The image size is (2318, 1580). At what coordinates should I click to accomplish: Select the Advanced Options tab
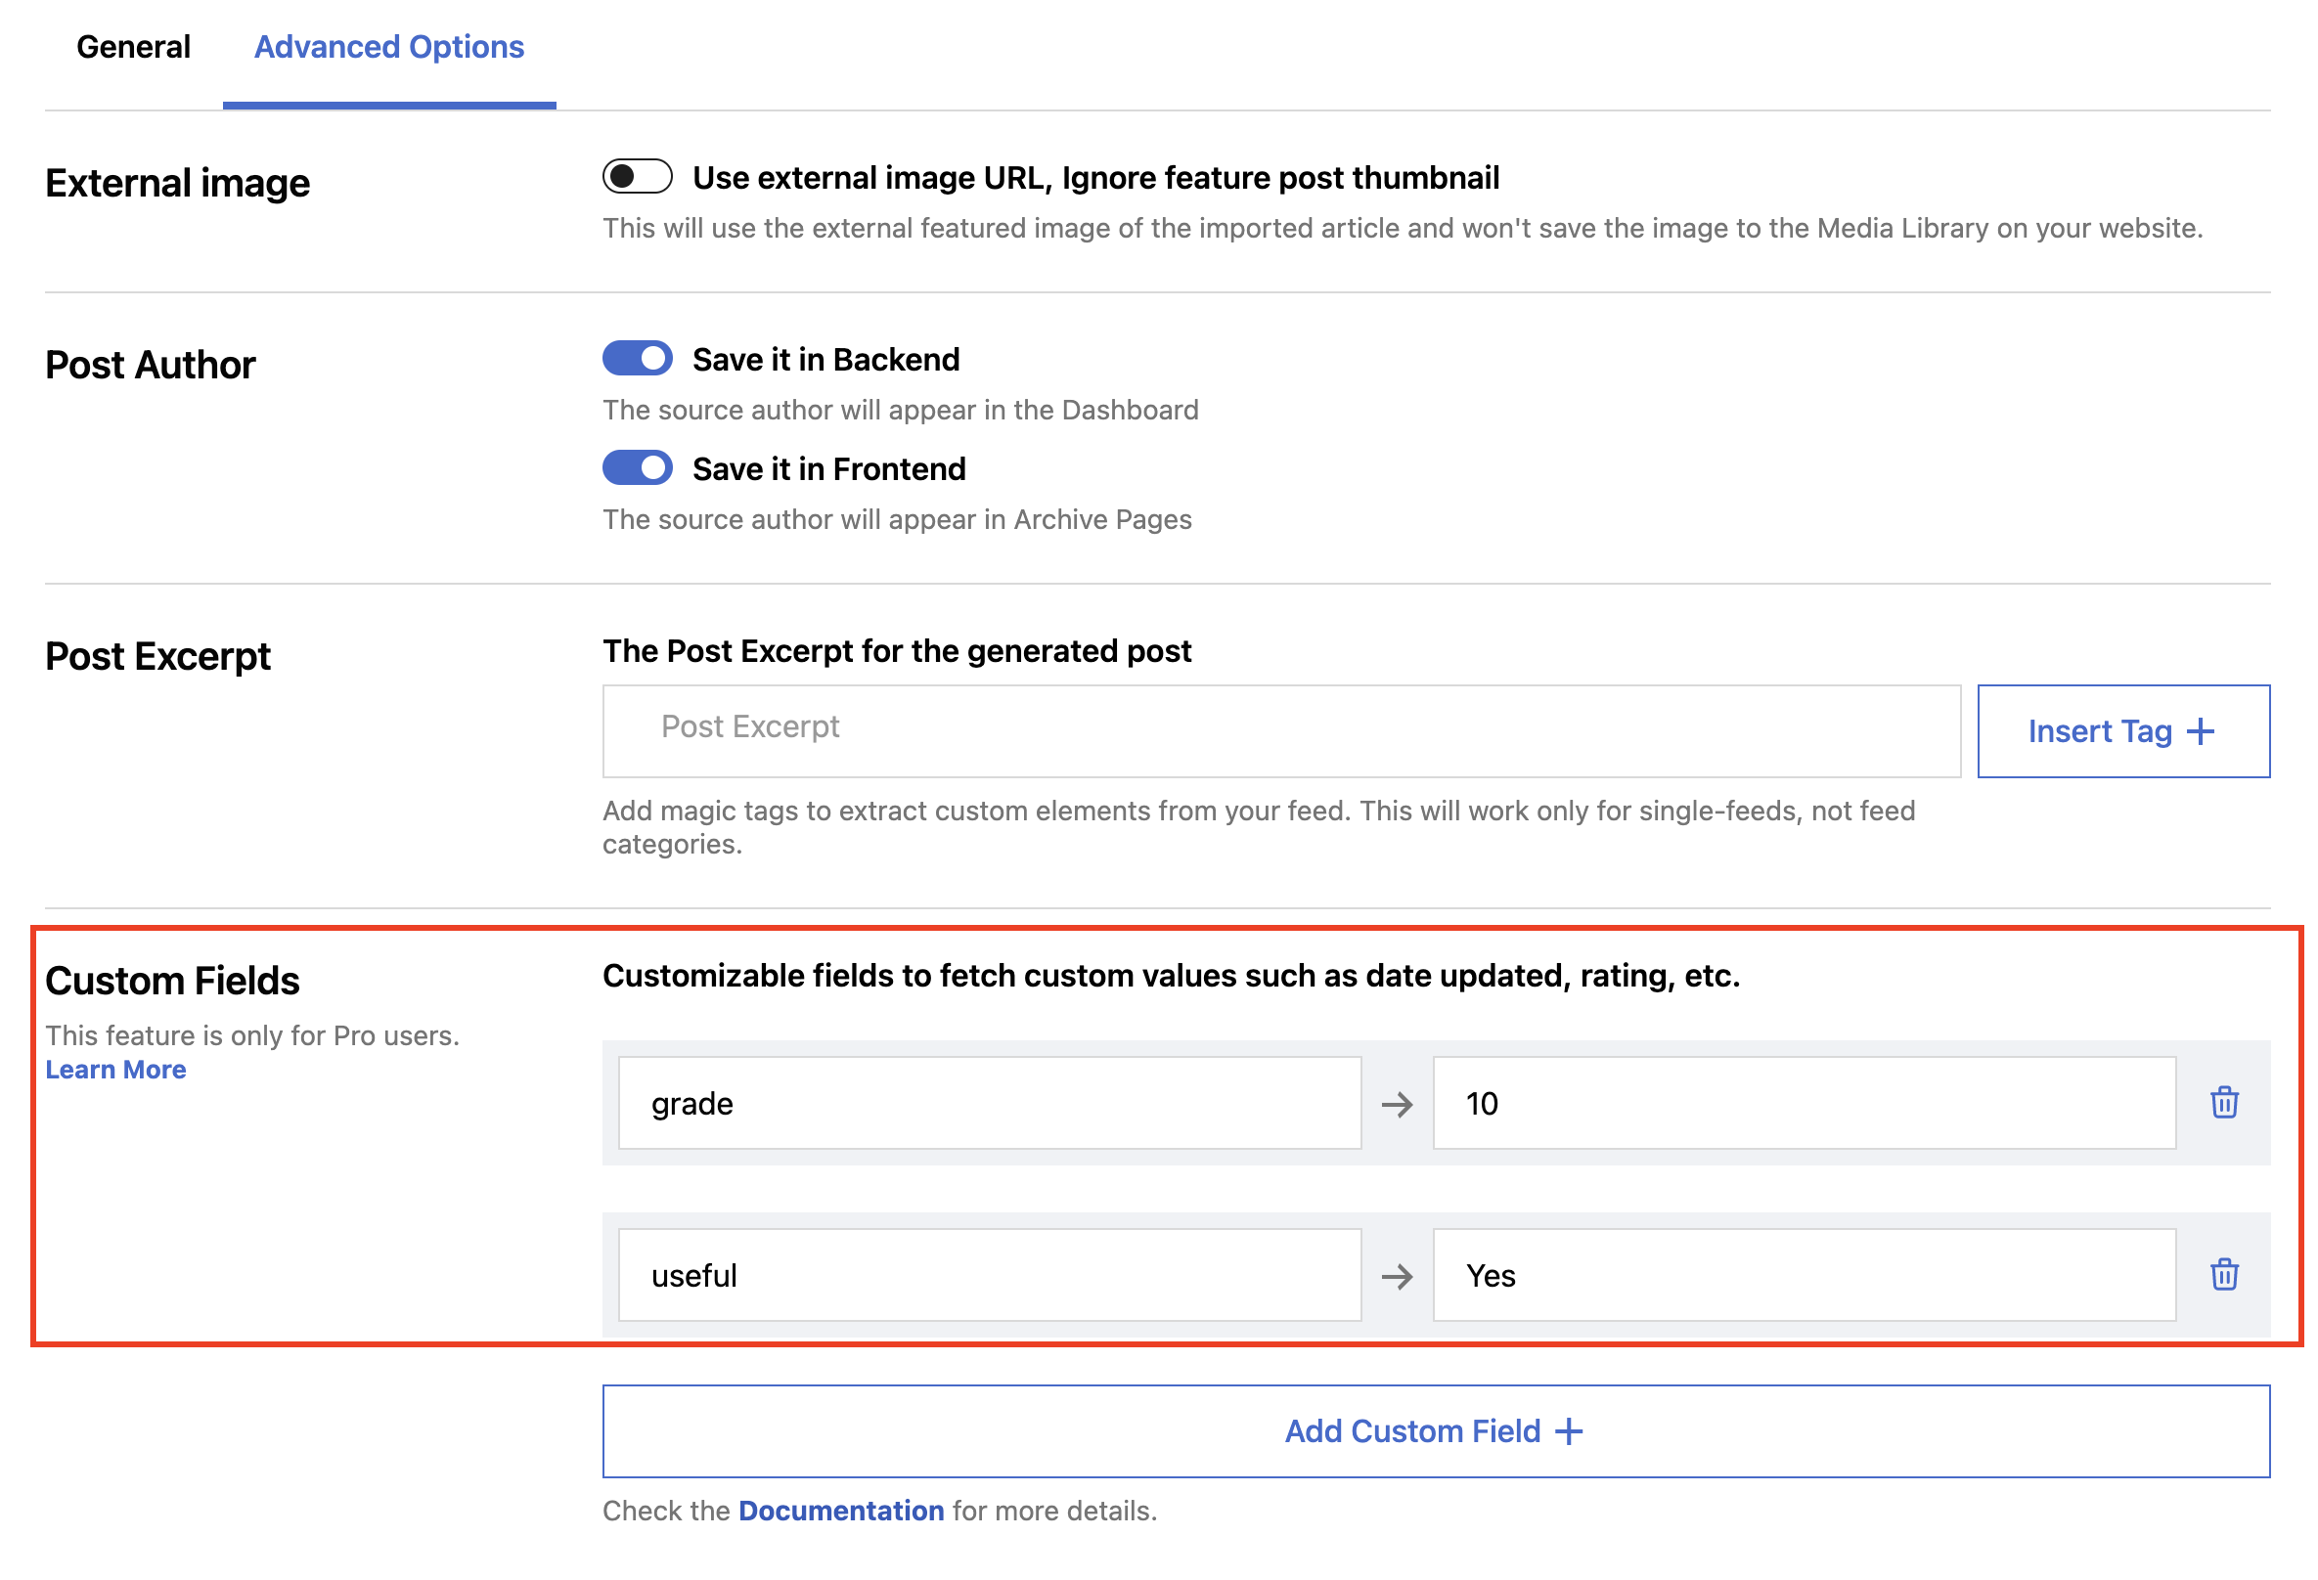tap(388, 46)
